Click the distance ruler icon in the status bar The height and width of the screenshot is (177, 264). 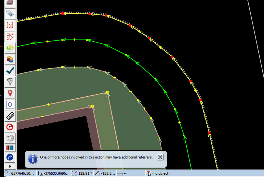click(x=120, y=174)
